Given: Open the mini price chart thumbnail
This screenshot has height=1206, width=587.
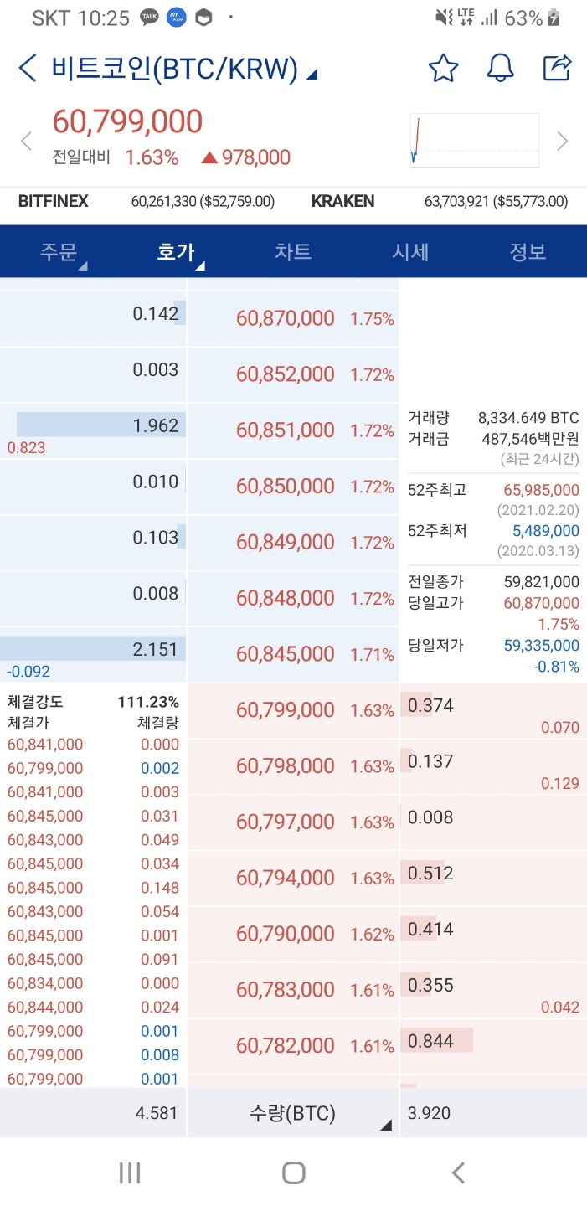Looking at the screenshot, I should click(x=475, y=140).
